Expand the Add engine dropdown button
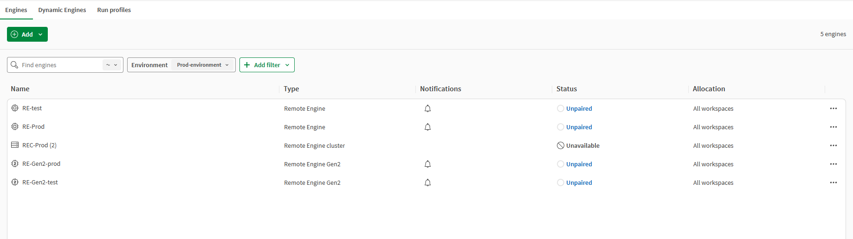Viewport: 853px width, 239px height. 27,34
